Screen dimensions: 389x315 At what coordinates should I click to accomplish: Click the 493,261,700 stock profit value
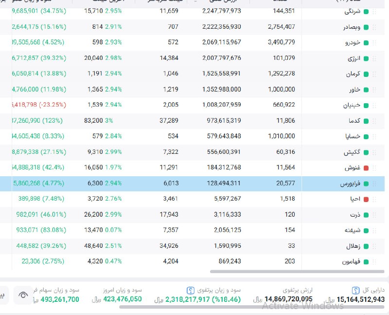[60, 299]
